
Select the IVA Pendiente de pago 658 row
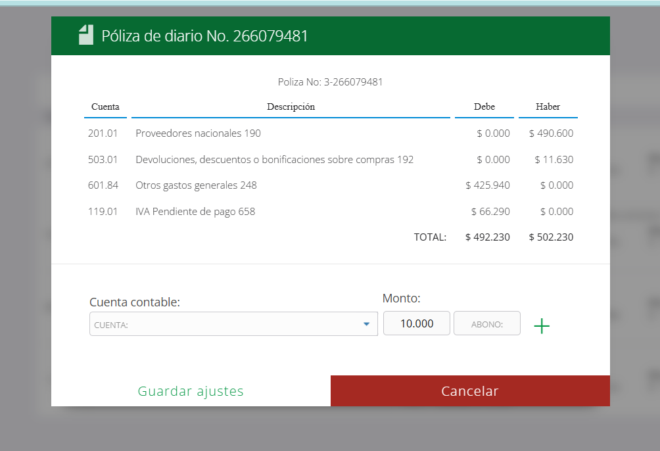(x=195, y=212)
